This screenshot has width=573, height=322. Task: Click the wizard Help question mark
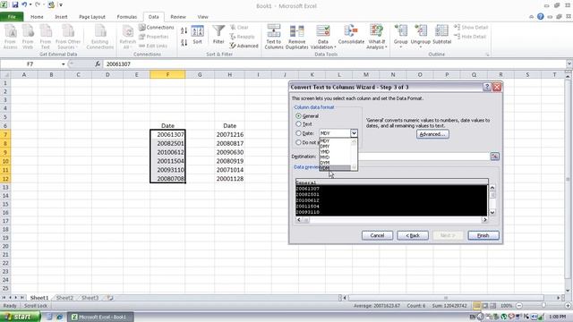point(487,87)
